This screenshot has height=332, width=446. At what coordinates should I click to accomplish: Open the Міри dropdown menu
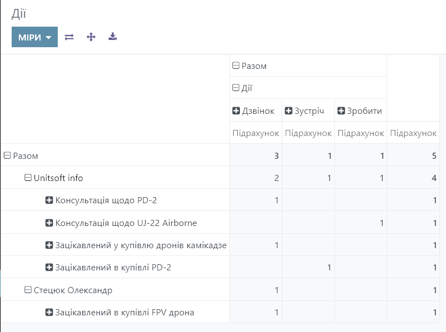click(x=34, y=37)
